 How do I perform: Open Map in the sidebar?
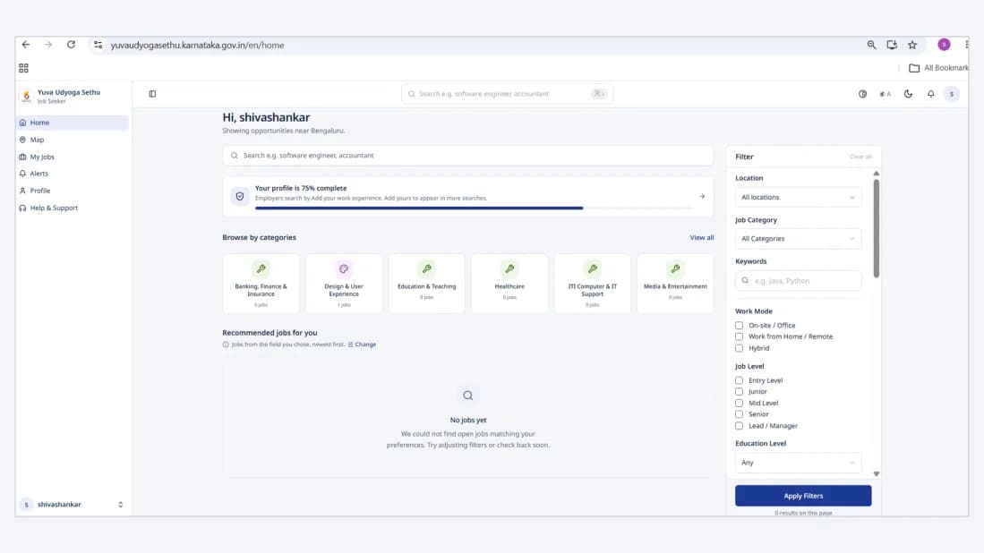pyautogui.click(x=73, y=140)
